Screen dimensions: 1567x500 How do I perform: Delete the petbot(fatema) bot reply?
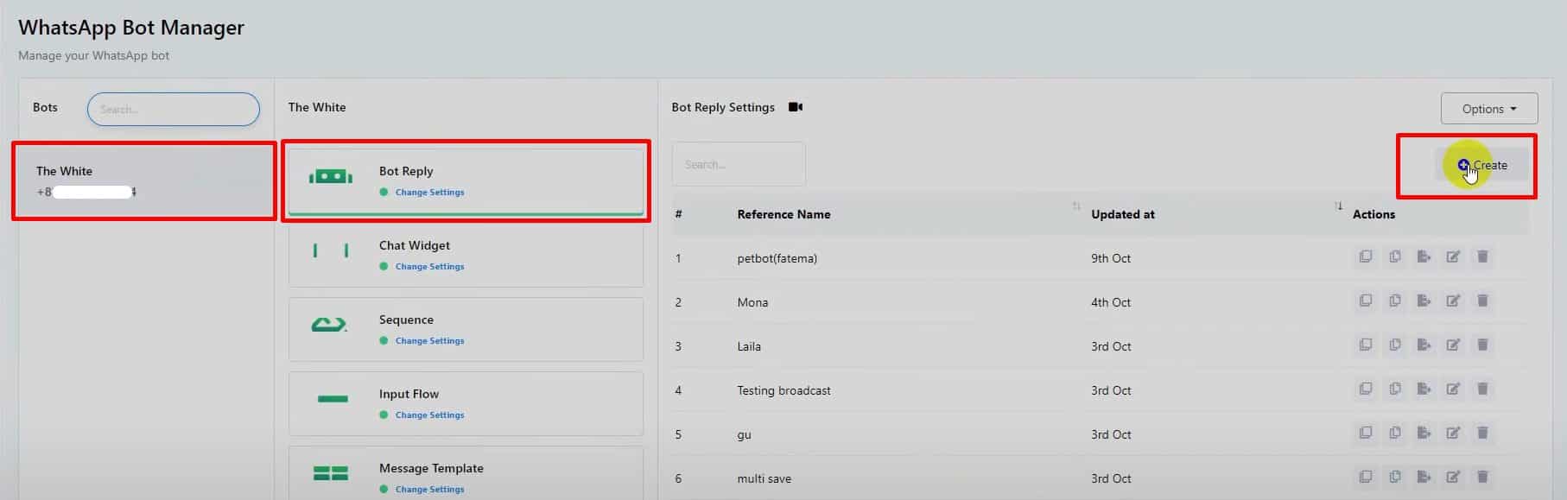[x=1482, y=257]
